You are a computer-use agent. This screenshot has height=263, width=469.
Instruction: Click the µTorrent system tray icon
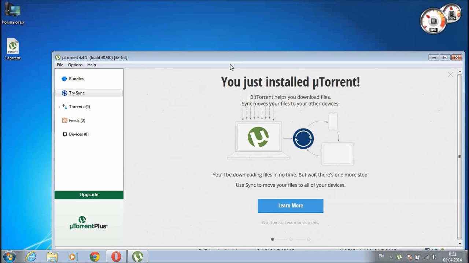click(400, 257)
